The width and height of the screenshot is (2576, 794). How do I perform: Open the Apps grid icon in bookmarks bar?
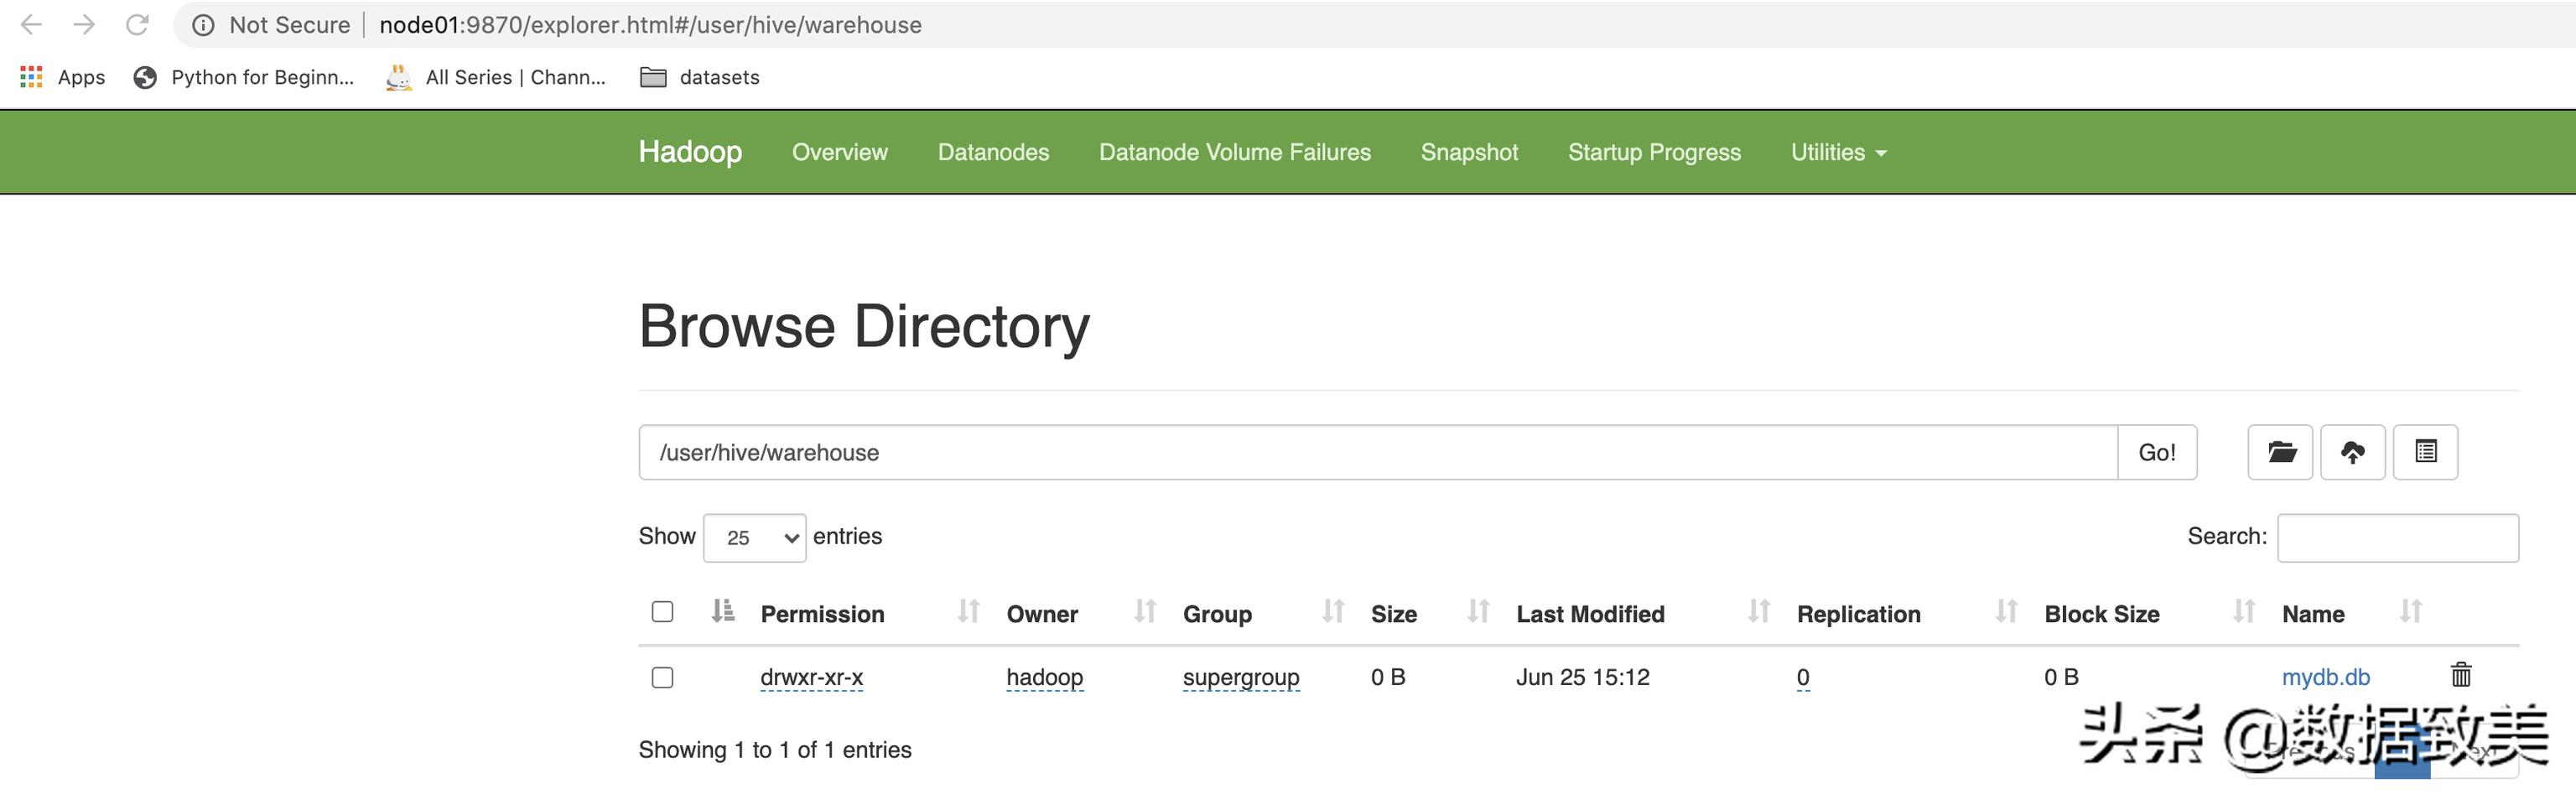(x=31, y=77)
